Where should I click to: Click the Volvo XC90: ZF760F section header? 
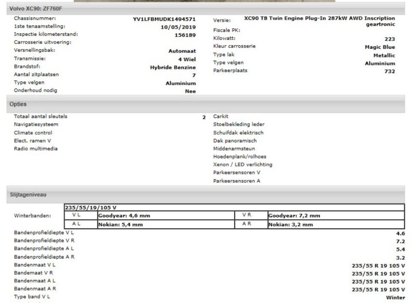pos(206,9)
